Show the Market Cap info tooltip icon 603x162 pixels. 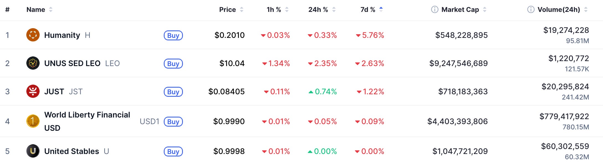(435, 10)
